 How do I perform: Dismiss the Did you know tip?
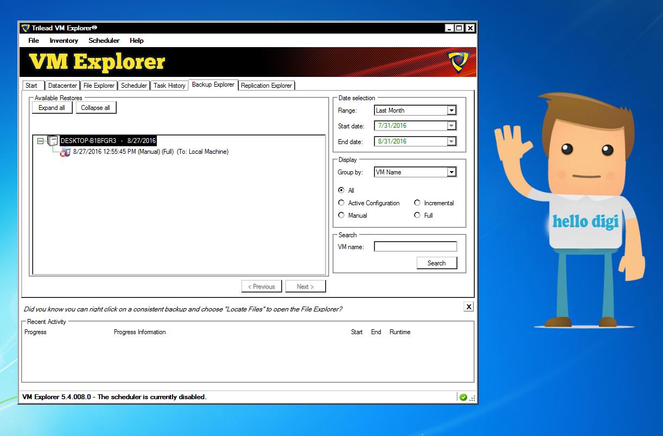click(469, 307)
